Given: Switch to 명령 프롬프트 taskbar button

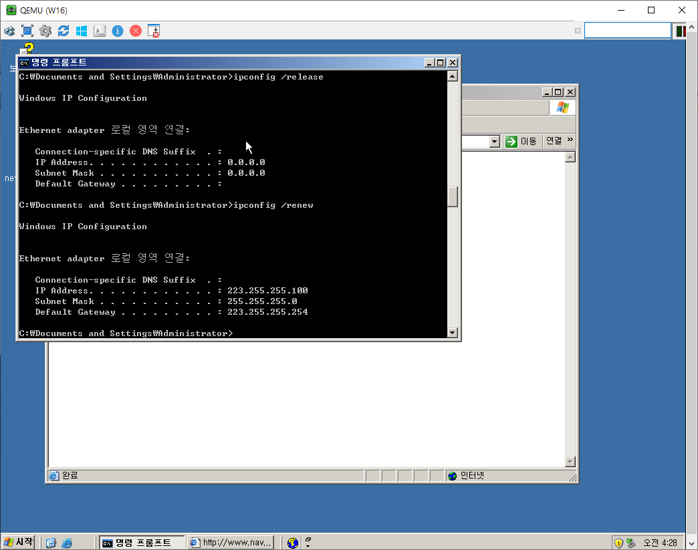Looking at the screenshot, I should (x=142, y=543).
